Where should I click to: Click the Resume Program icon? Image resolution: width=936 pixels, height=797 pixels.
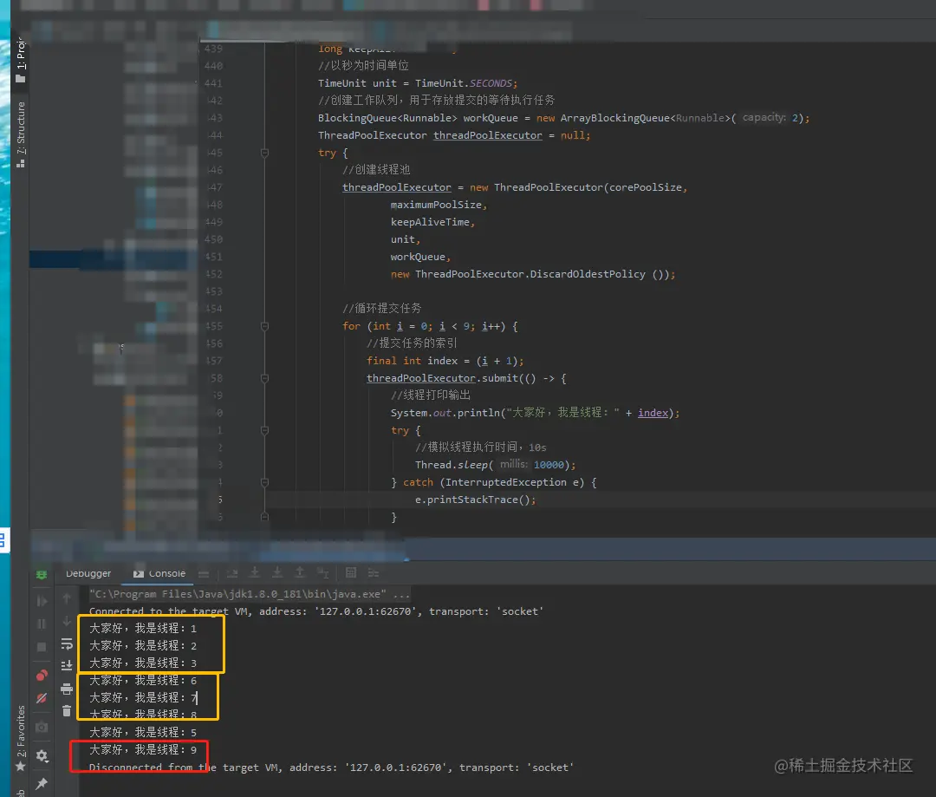pos(42,601)
